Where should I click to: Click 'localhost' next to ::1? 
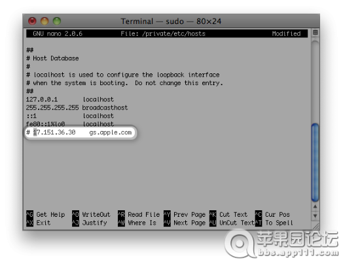(98, 116)
